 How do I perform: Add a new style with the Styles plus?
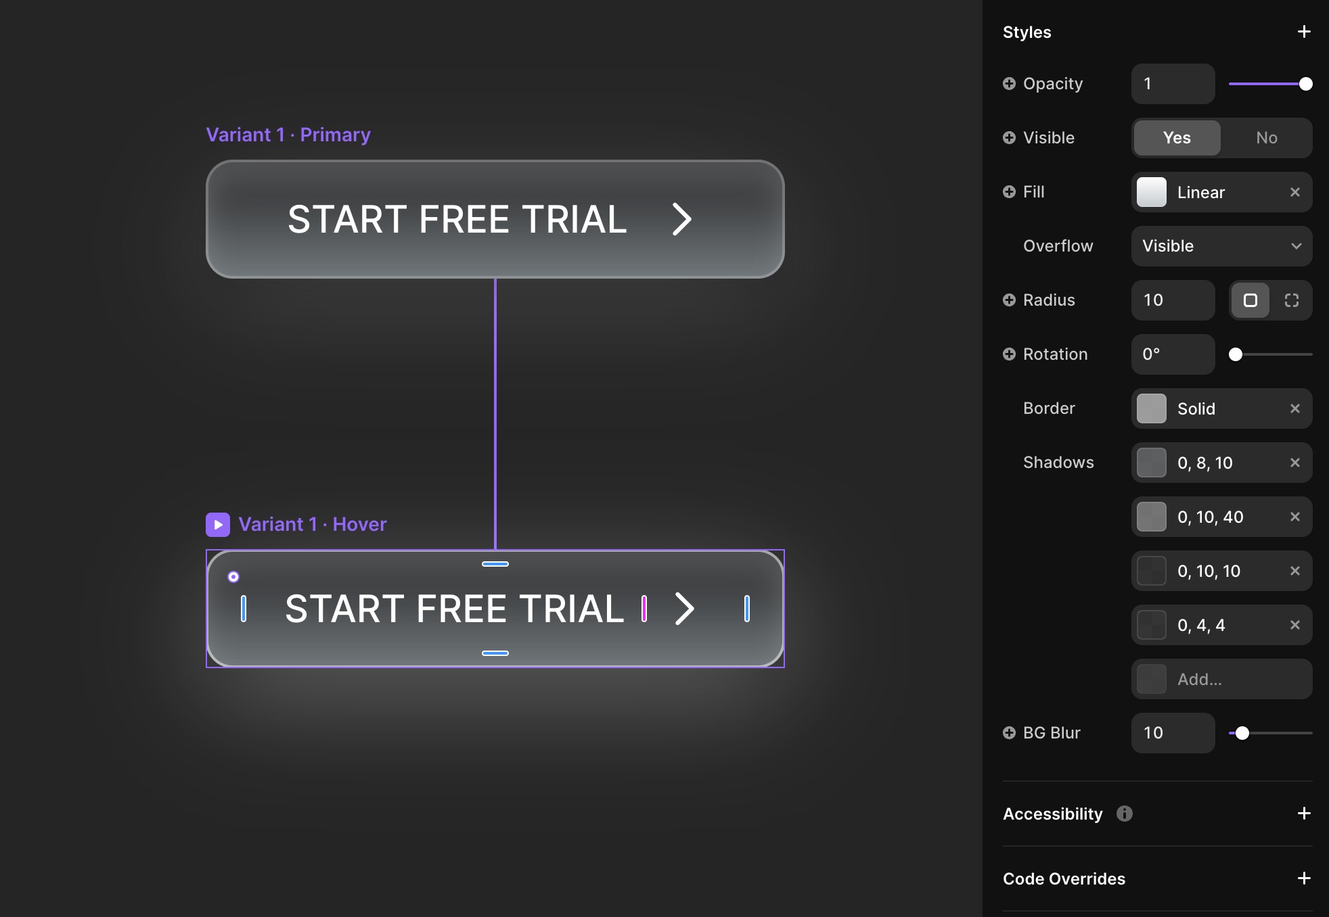click(1304, 32)
